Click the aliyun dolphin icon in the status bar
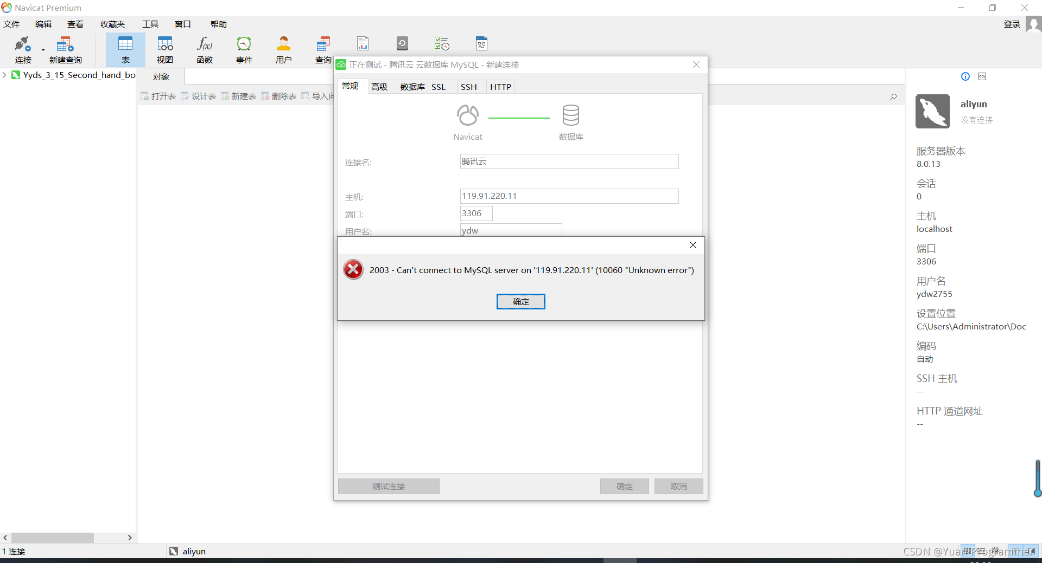 174,551
